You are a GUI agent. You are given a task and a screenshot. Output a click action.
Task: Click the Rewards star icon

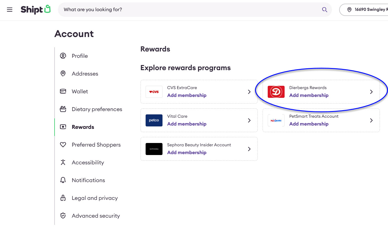[63, 127]
